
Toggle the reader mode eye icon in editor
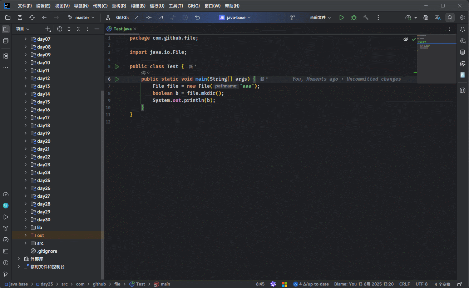406,39
